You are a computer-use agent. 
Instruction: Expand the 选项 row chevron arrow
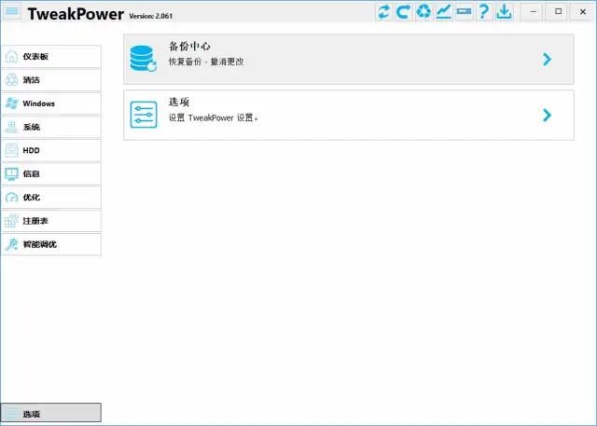tap(547, 115)
